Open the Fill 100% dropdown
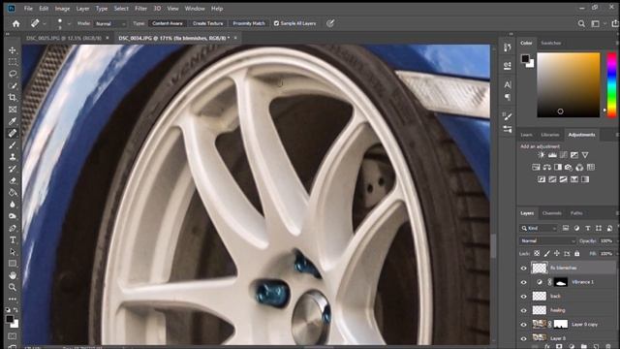Image resolution: width=620 pixels, height=349 pixels. click(x=607, y=253)
